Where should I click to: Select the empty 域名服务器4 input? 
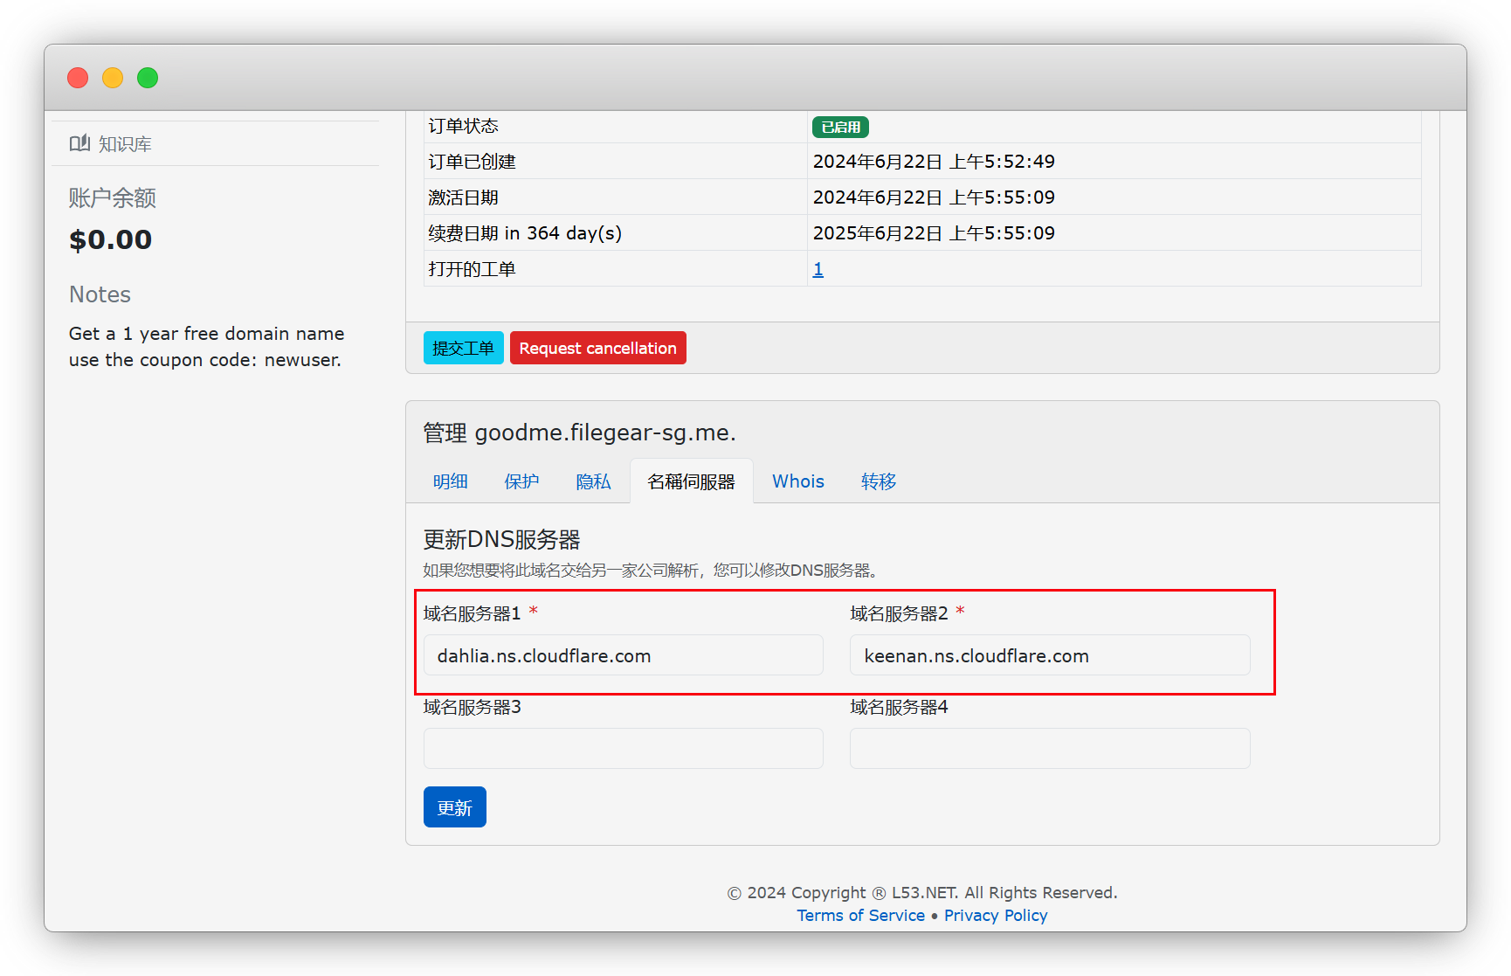pyautogui.click(x=1049, y=749)
